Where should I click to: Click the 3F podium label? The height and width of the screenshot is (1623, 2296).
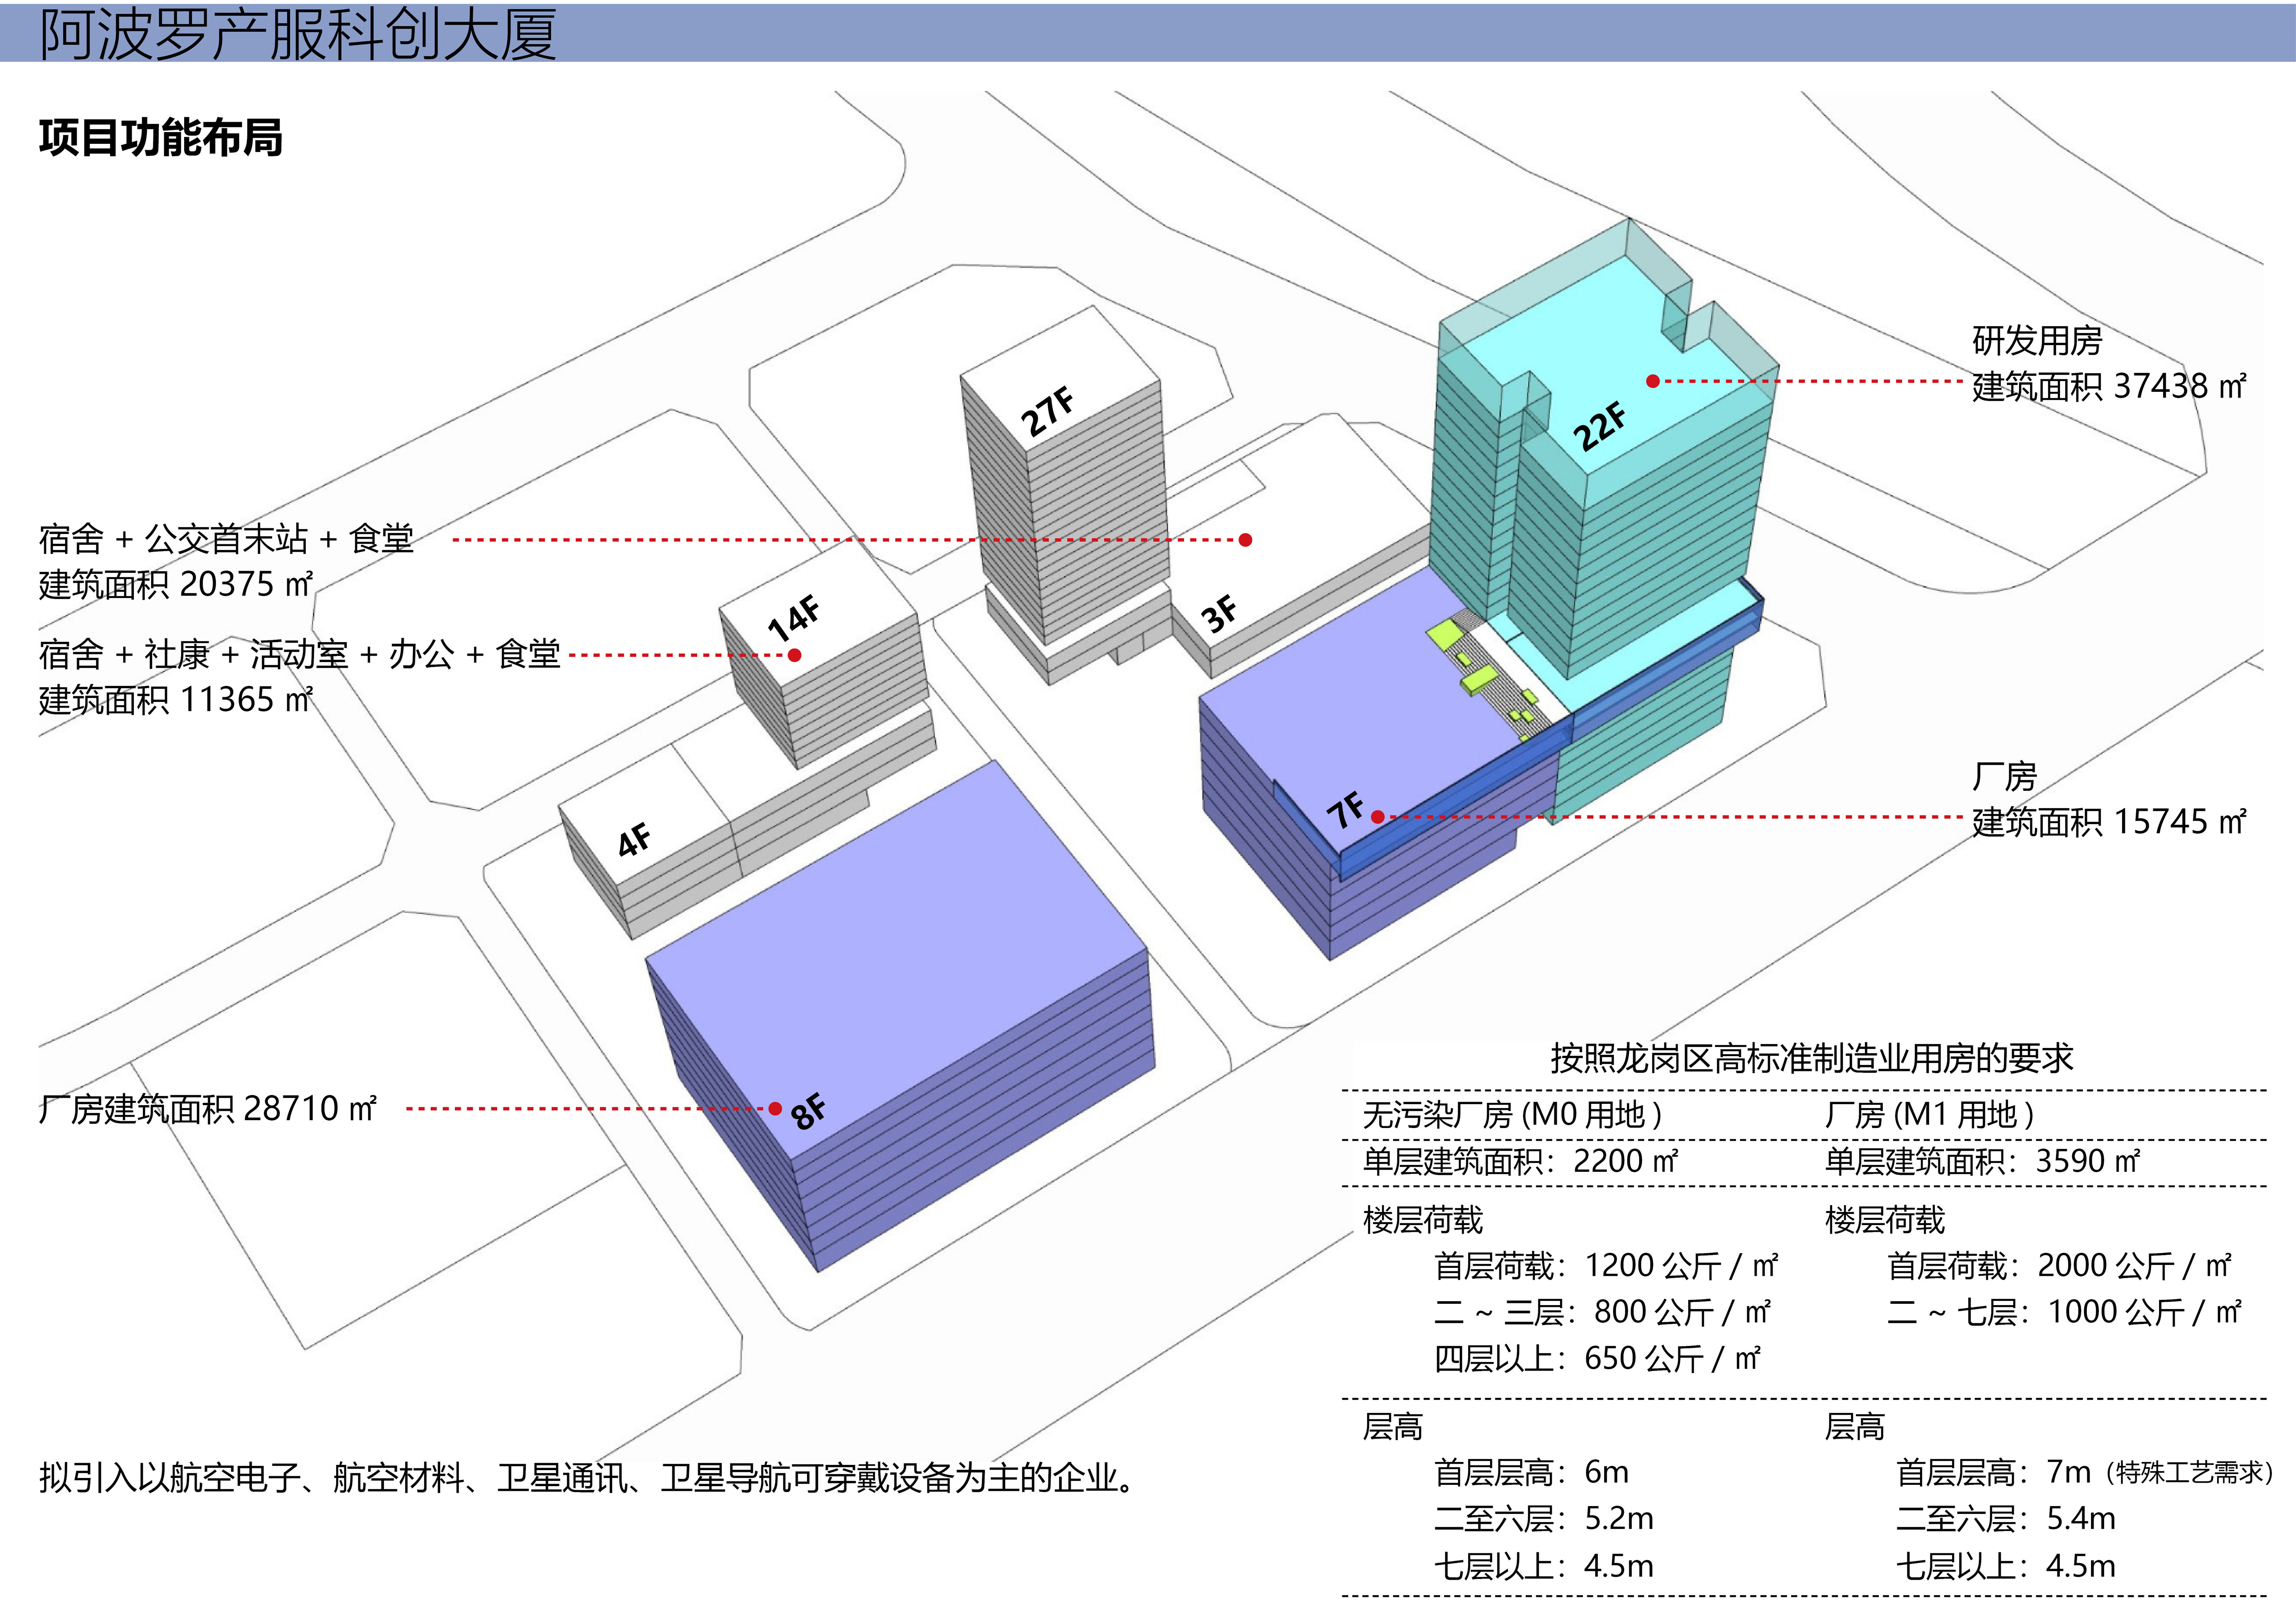coord(1219,613)
